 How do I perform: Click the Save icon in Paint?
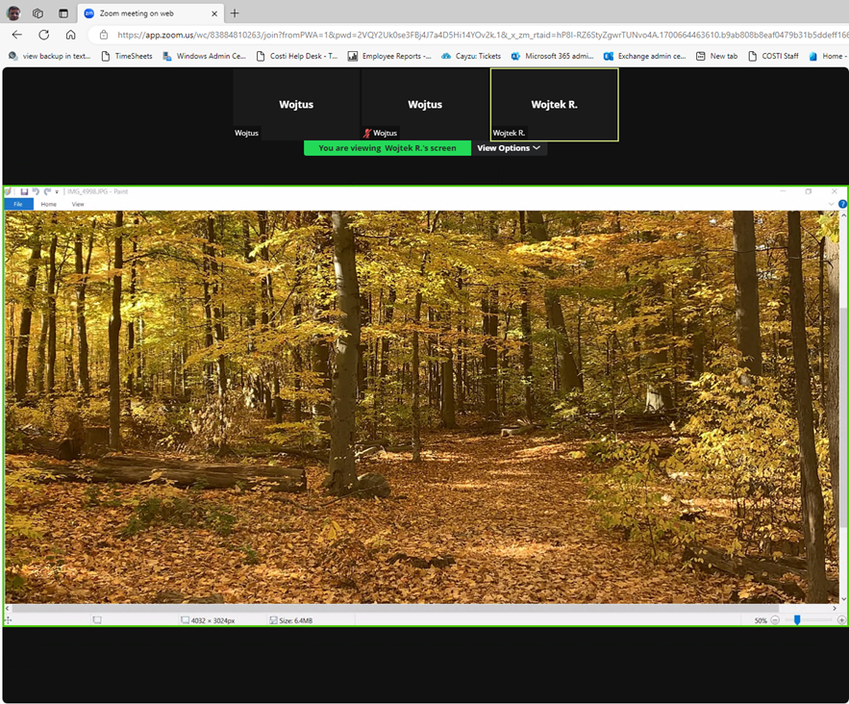click(x=24, y=191)
